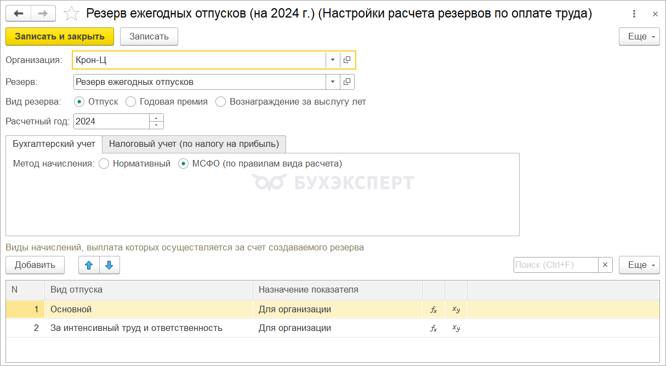Move selected row up with arrow

[x=89, y=265]
